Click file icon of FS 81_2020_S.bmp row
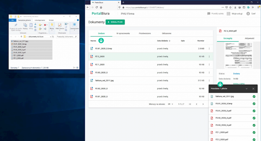Image resolution: width=261 pixels, height=141 pixels. (x=92, y=48)
